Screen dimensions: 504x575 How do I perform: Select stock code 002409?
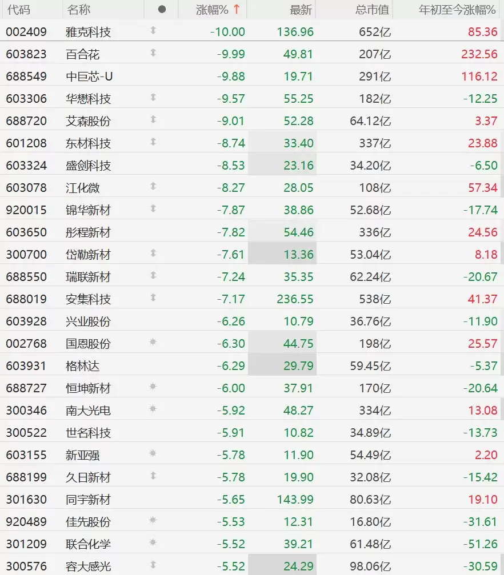click(x=26, y=32)
